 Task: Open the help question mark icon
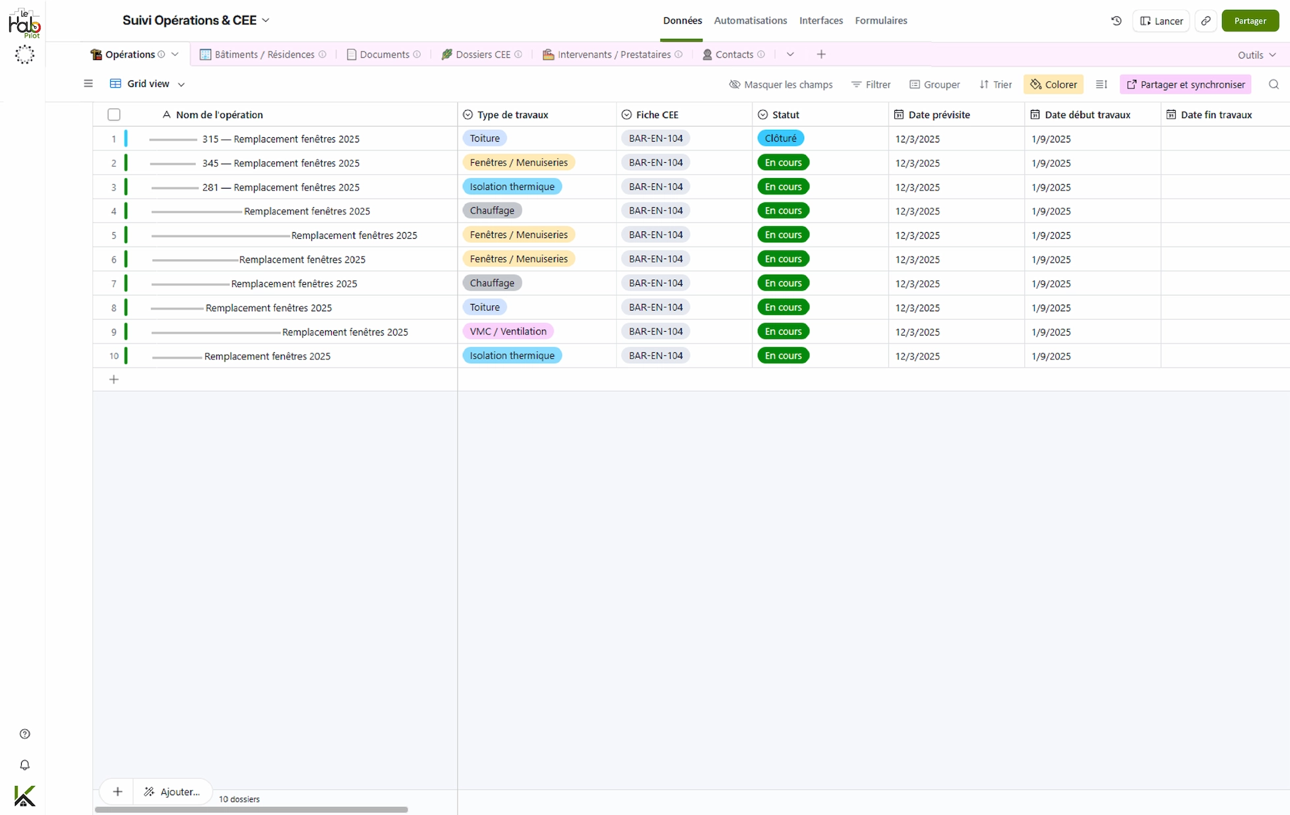25,734
